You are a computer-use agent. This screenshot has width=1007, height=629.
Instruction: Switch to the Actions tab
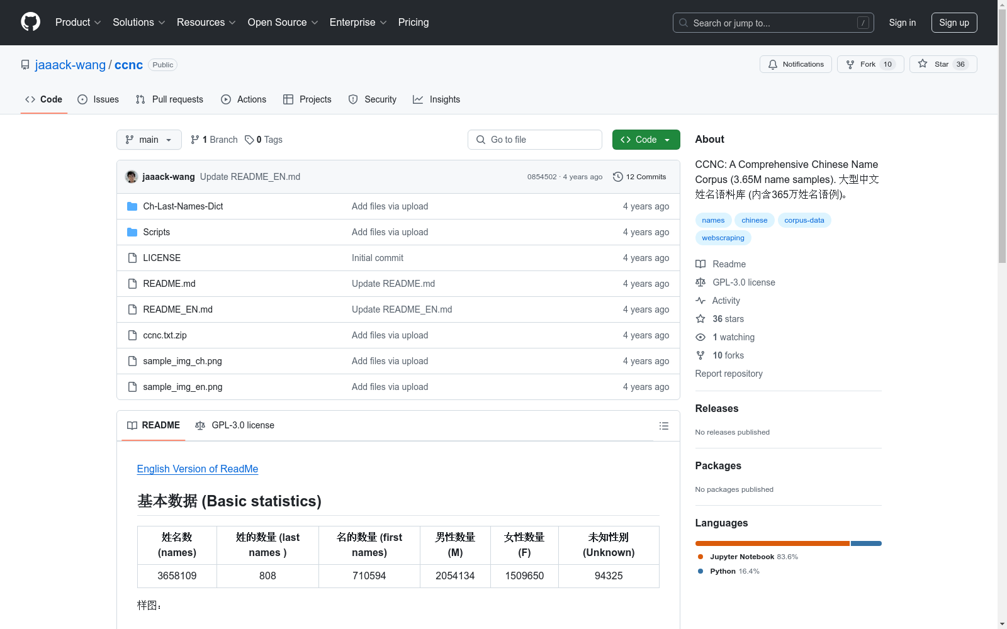(x=244, y=99)
